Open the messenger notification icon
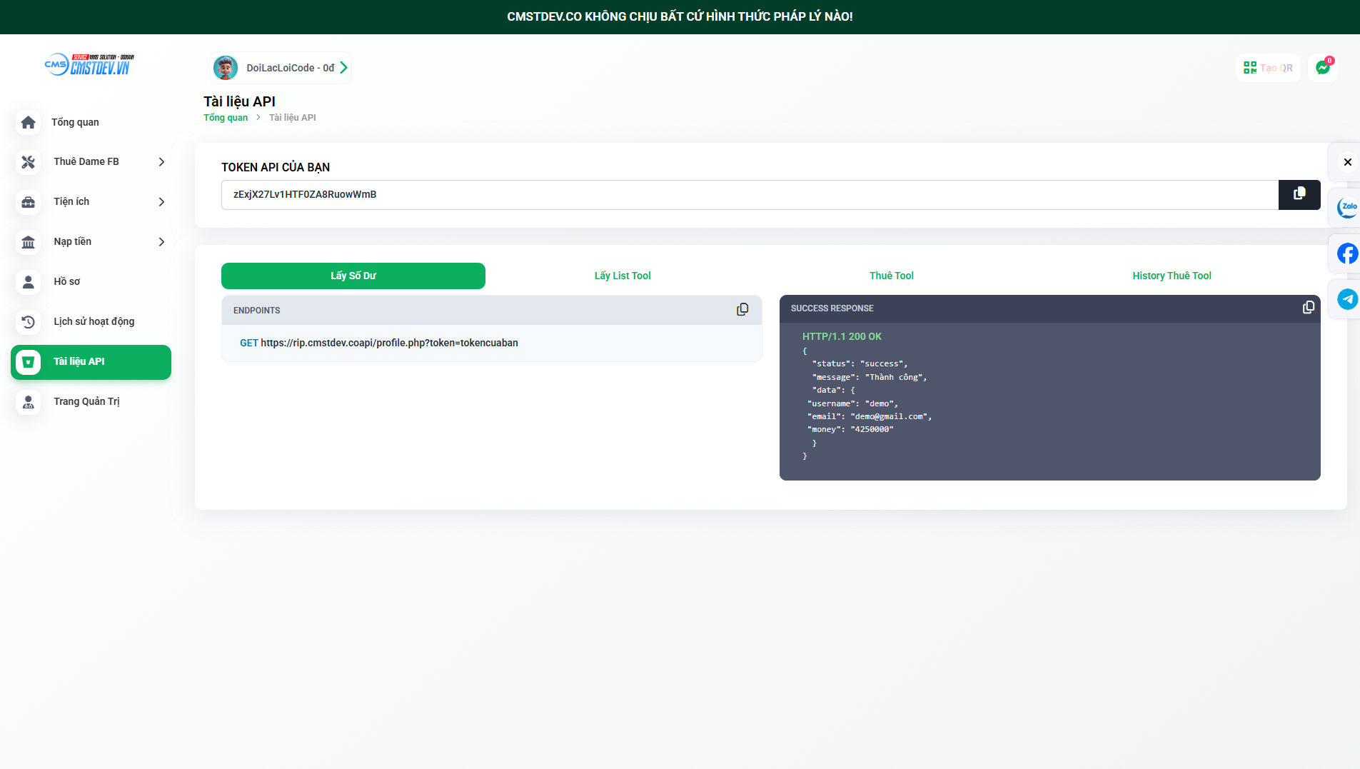The width and height of the screenshot is (1360, 769). click(x=1322, y=68)
